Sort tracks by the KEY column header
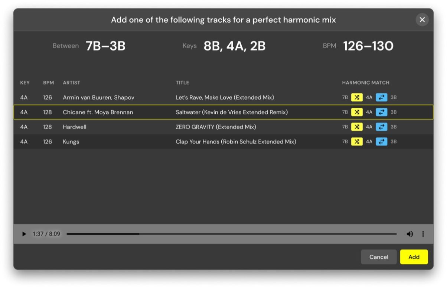Image resolution: width=447 pixels, height=288 pixels. click(x=25, y=83)
